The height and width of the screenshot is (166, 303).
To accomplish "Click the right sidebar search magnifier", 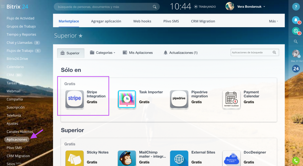I will pyautogui.click(x=296, y=41).
